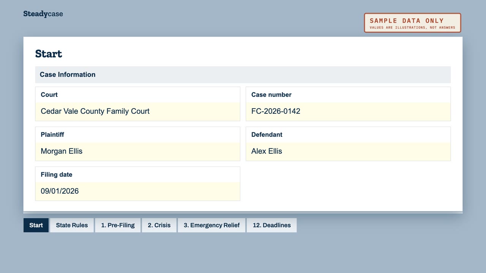Click the Plaintiff field label
Viewport: 486px width, 273px height.
point(52,135)
